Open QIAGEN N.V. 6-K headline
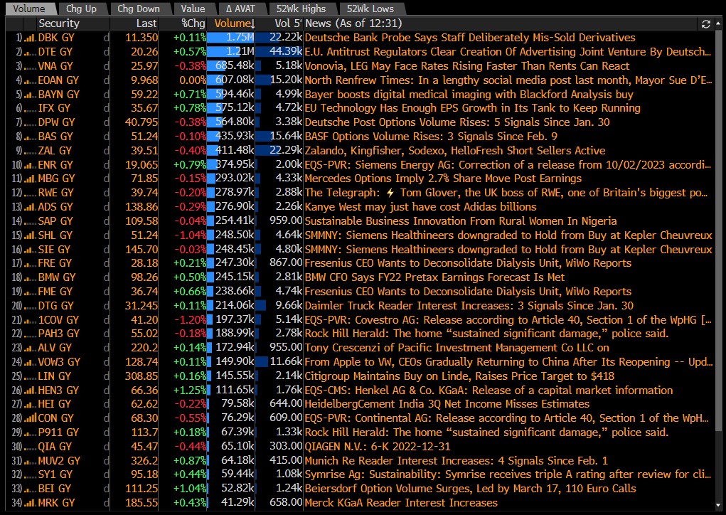726x515 pixels. click(x=378, y=447)
